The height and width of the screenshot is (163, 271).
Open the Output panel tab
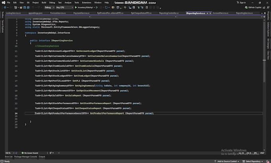click(42, 157)
